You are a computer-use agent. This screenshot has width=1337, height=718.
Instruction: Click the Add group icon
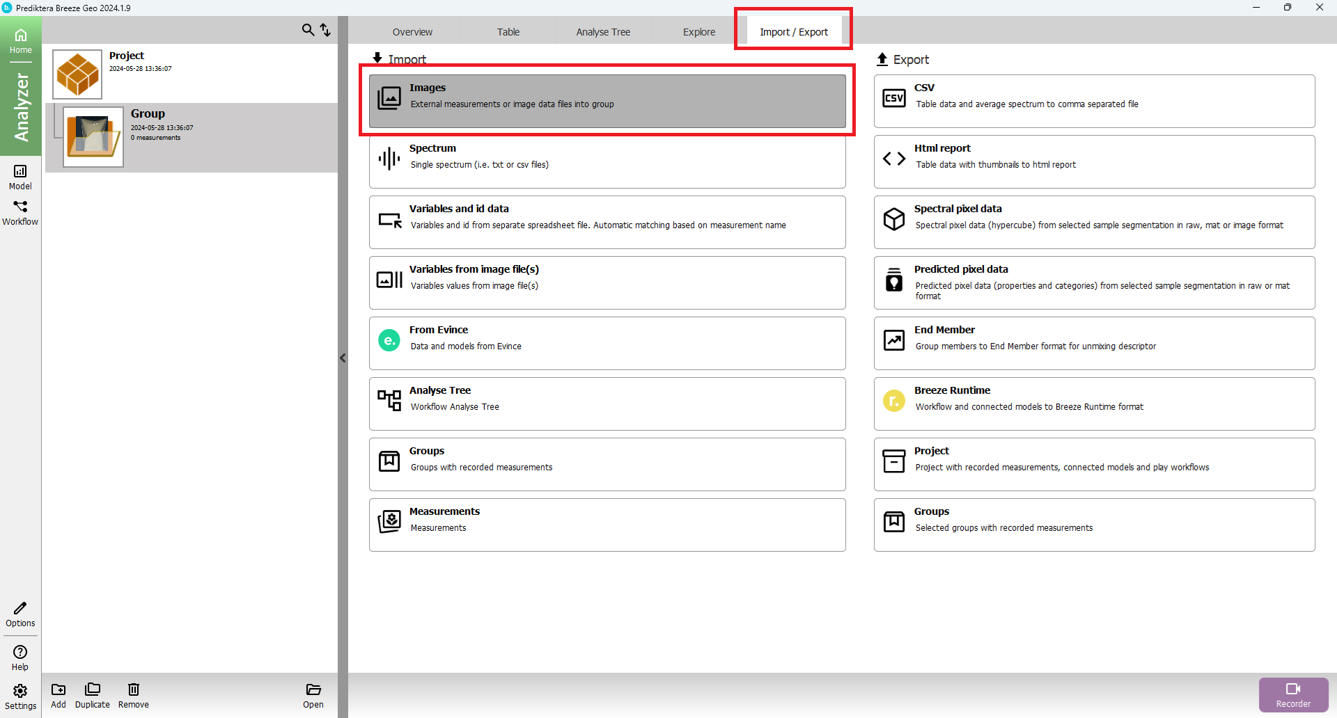58,695
